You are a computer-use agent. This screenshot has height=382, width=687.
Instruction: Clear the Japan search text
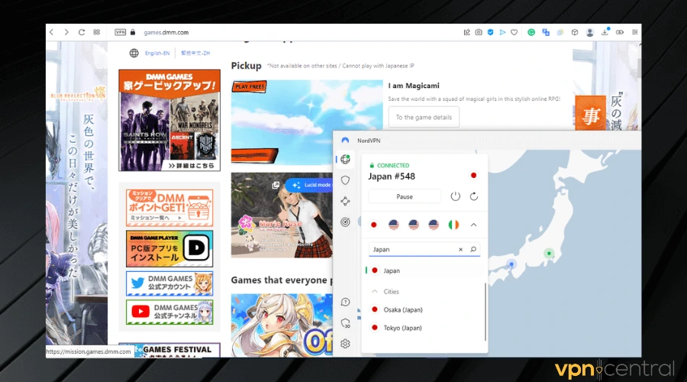[x=460, y=250]
